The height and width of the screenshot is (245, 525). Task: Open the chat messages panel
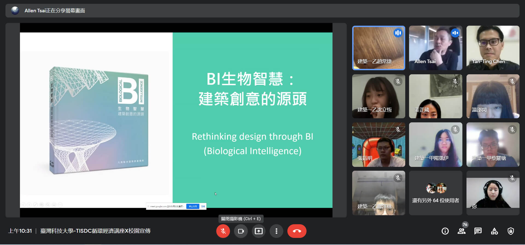[x=478, y=231]
